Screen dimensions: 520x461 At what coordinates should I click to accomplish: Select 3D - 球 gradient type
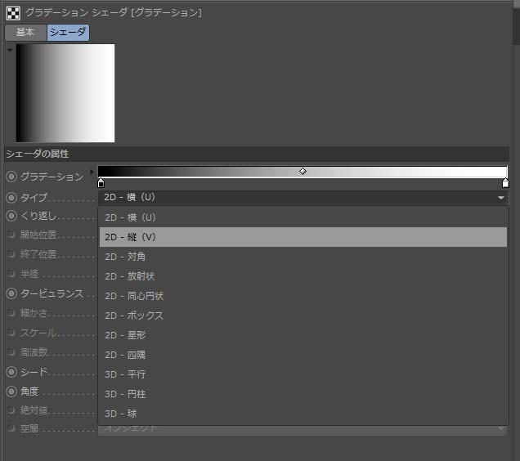pos(303,414)
